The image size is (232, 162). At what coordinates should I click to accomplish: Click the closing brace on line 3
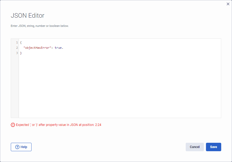[x=21, y=53]
